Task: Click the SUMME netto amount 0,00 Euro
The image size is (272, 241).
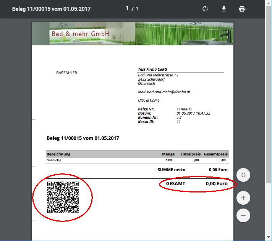Action: (x=218, y=170)
